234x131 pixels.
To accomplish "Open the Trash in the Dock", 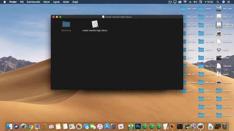I will 224,126.
